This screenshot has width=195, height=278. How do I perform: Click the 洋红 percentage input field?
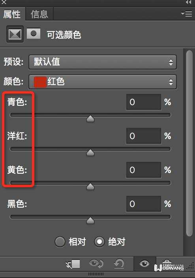(x=144, y=136)
